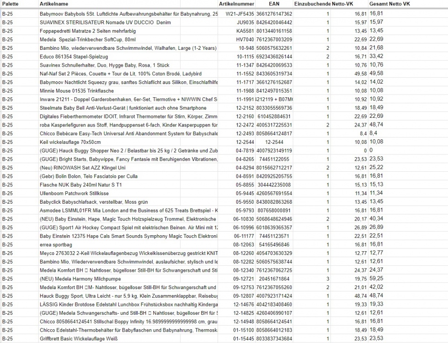The image size is (448, 343).
Task: Click the "Einzubuchende" column header
Action: [312, 4]
